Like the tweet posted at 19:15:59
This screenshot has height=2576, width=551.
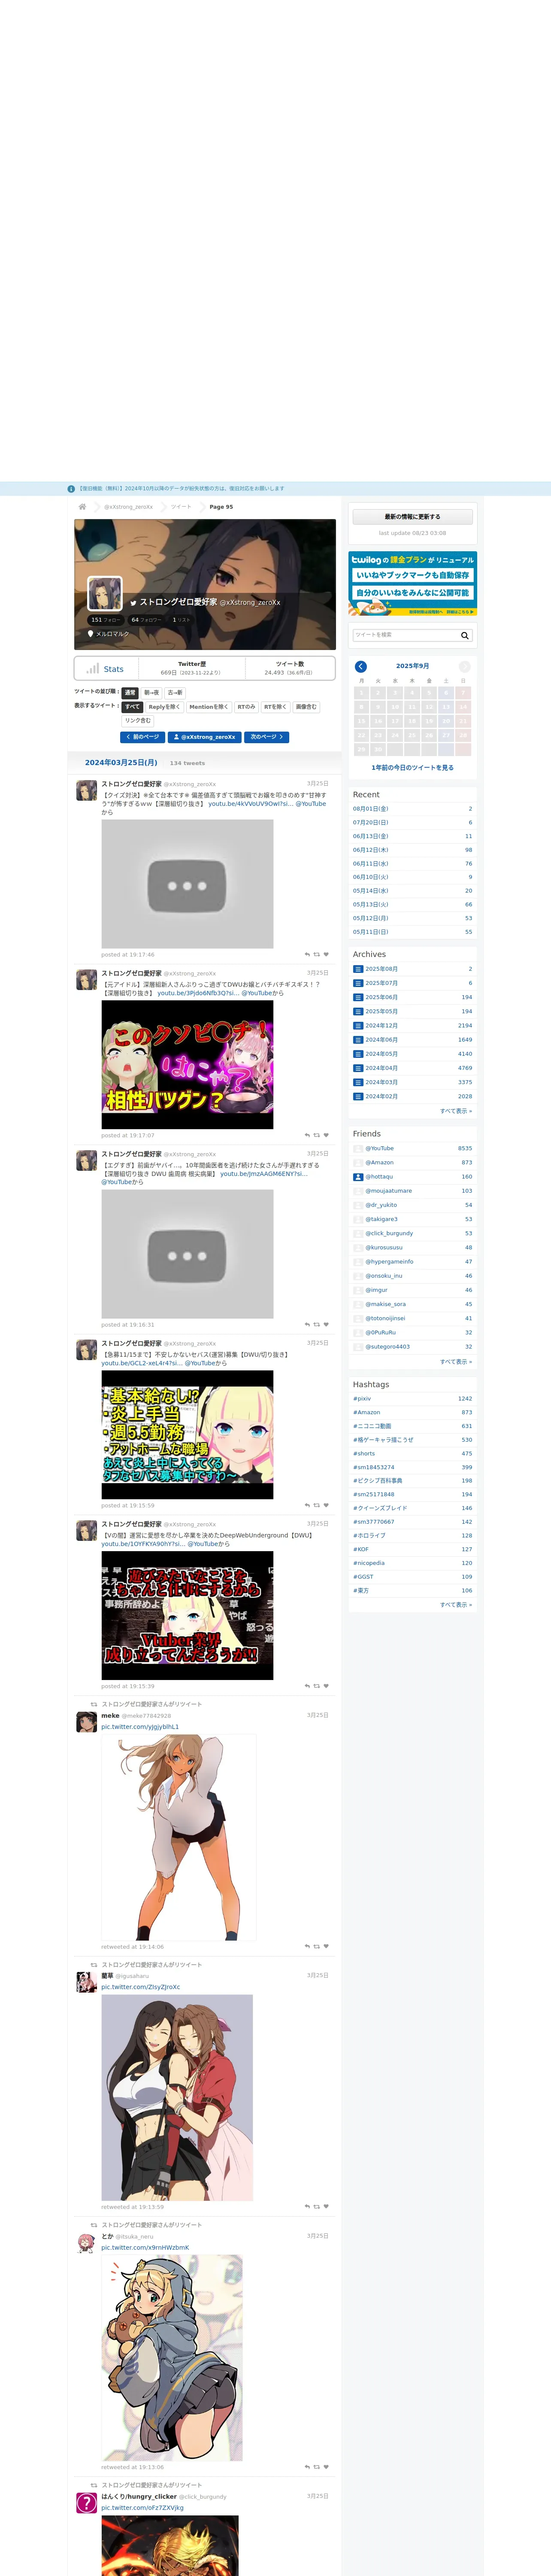326,1505
